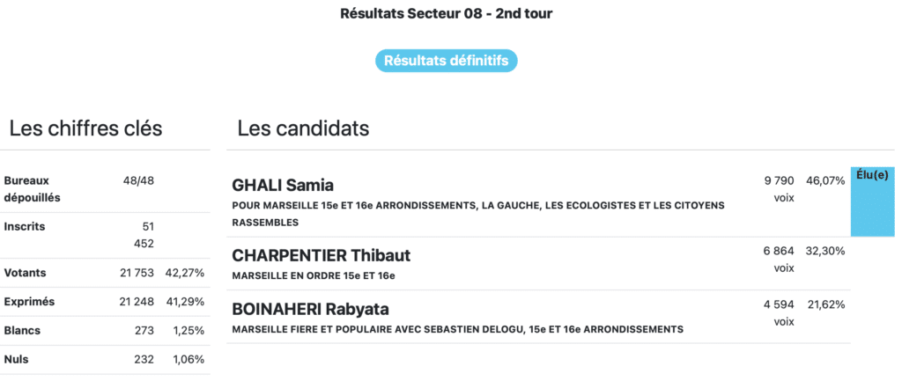
Task: Click the blue Élu(e) marker
Action: [872, 201]
